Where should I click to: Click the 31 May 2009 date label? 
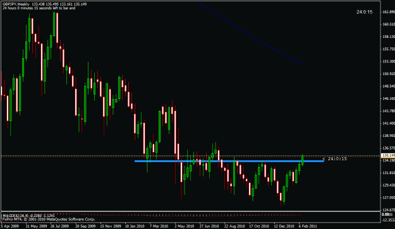[36, 226]
